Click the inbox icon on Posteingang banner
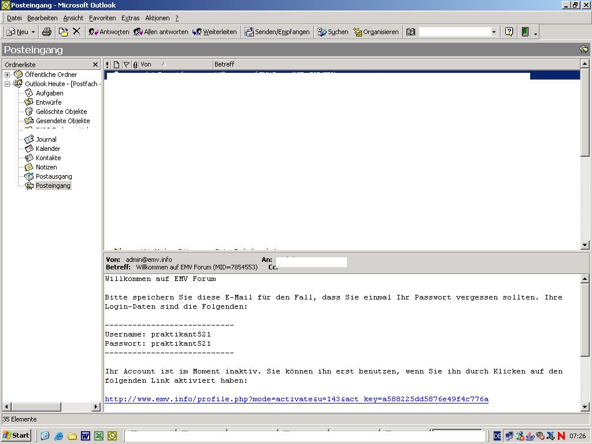Screen dimensions: 592x444 (583, 50)
